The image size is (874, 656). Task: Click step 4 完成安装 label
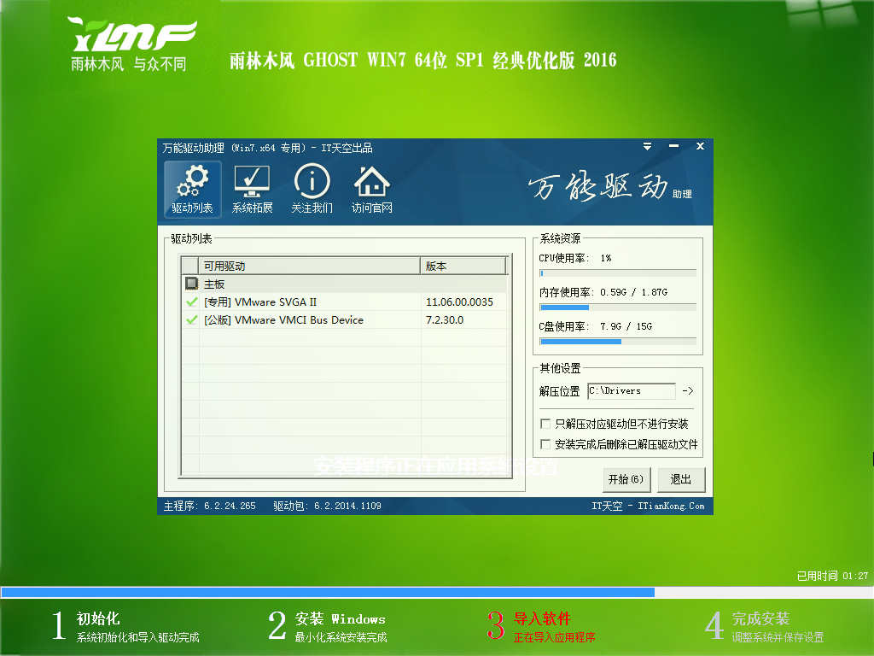(760, 618)
